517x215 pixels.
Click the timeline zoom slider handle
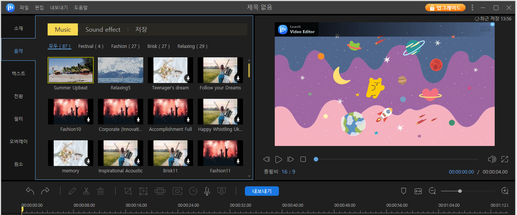tap(460, 191)
